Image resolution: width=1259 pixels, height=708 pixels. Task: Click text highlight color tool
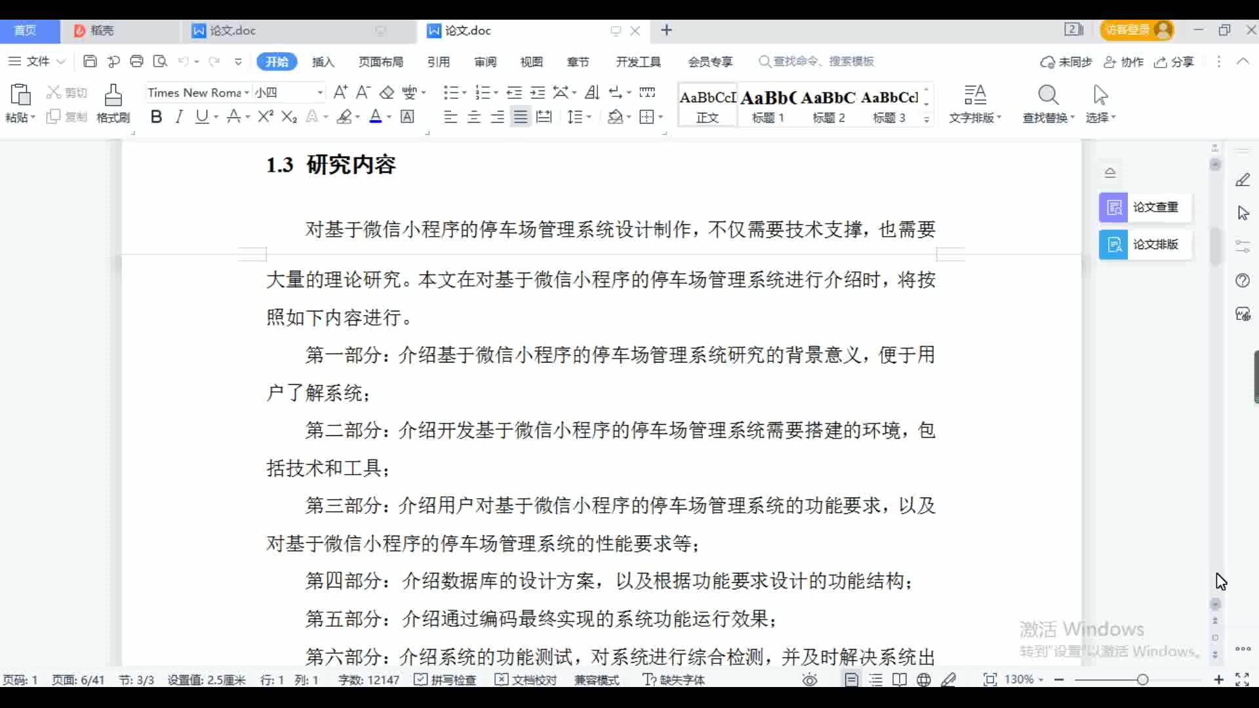tap(344, 117)
